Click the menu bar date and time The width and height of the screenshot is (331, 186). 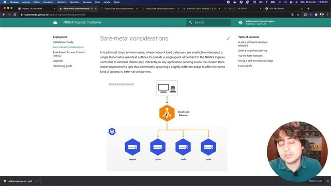coord(314,2)
